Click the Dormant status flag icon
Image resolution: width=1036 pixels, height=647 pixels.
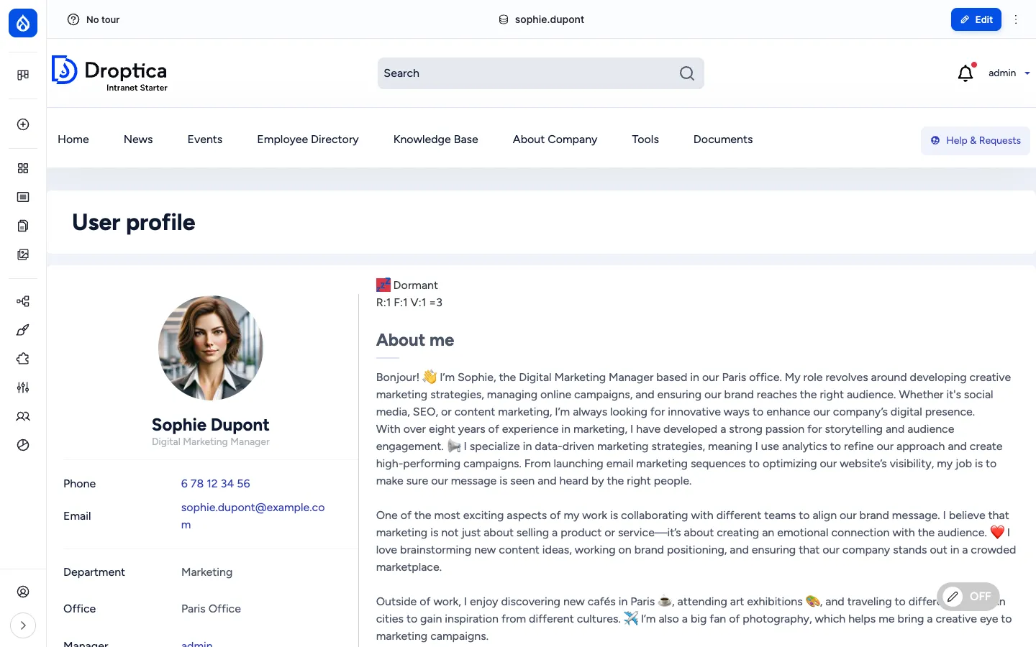pyautogui.click(x=383, y=285)
